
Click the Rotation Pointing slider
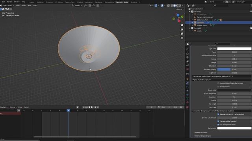pyautogui.click(x=234, y=69)
